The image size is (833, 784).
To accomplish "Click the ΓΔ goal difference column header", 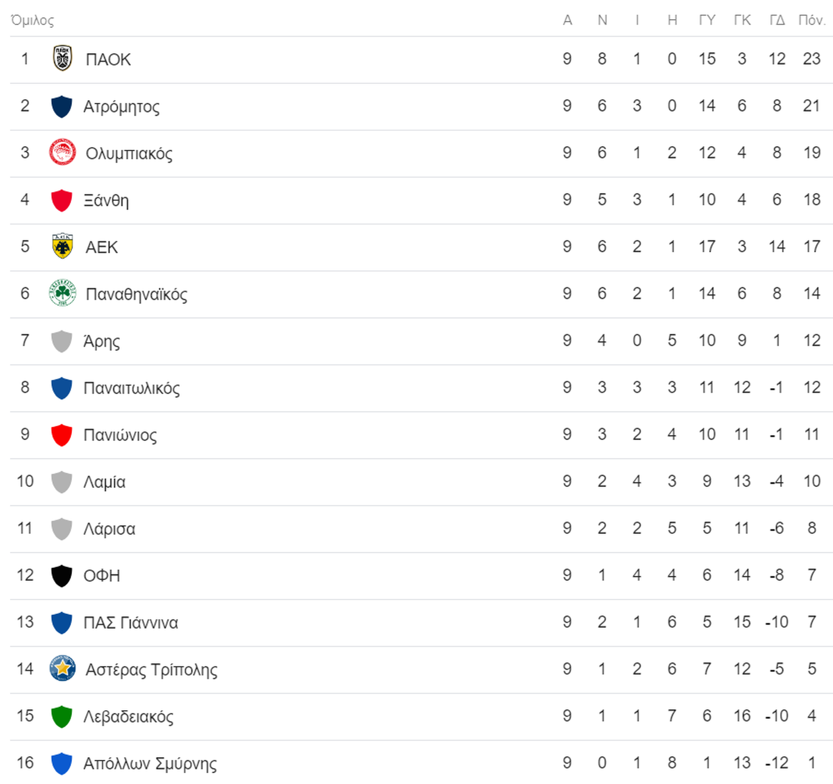I will point(777,20).
